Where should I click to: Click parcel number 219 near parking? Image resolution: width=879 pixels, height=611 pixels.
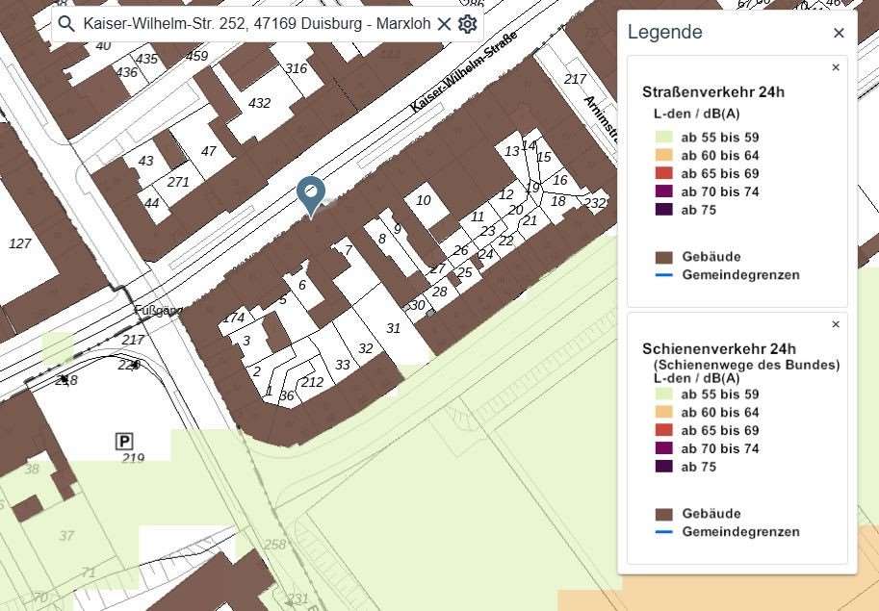tap(134, 458)
